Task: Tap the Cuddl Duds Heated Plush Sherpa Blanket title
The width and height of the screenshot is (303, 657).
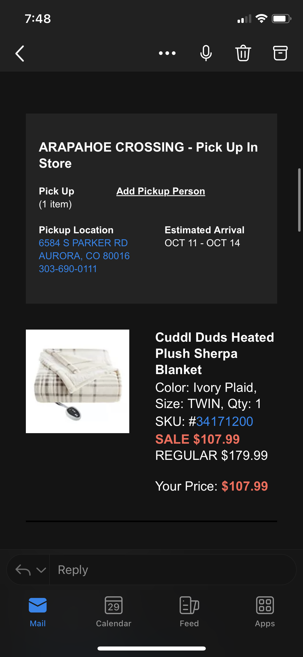Action: (215, 353)
